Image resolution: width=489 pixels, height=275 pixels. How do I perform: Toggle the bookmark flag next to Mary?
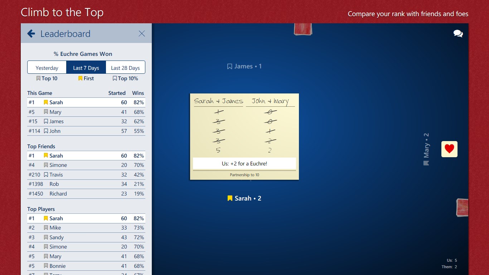tap(45, 112)
